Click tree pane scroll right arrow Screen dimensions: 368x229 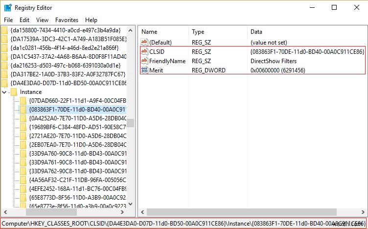pos(122,212)
